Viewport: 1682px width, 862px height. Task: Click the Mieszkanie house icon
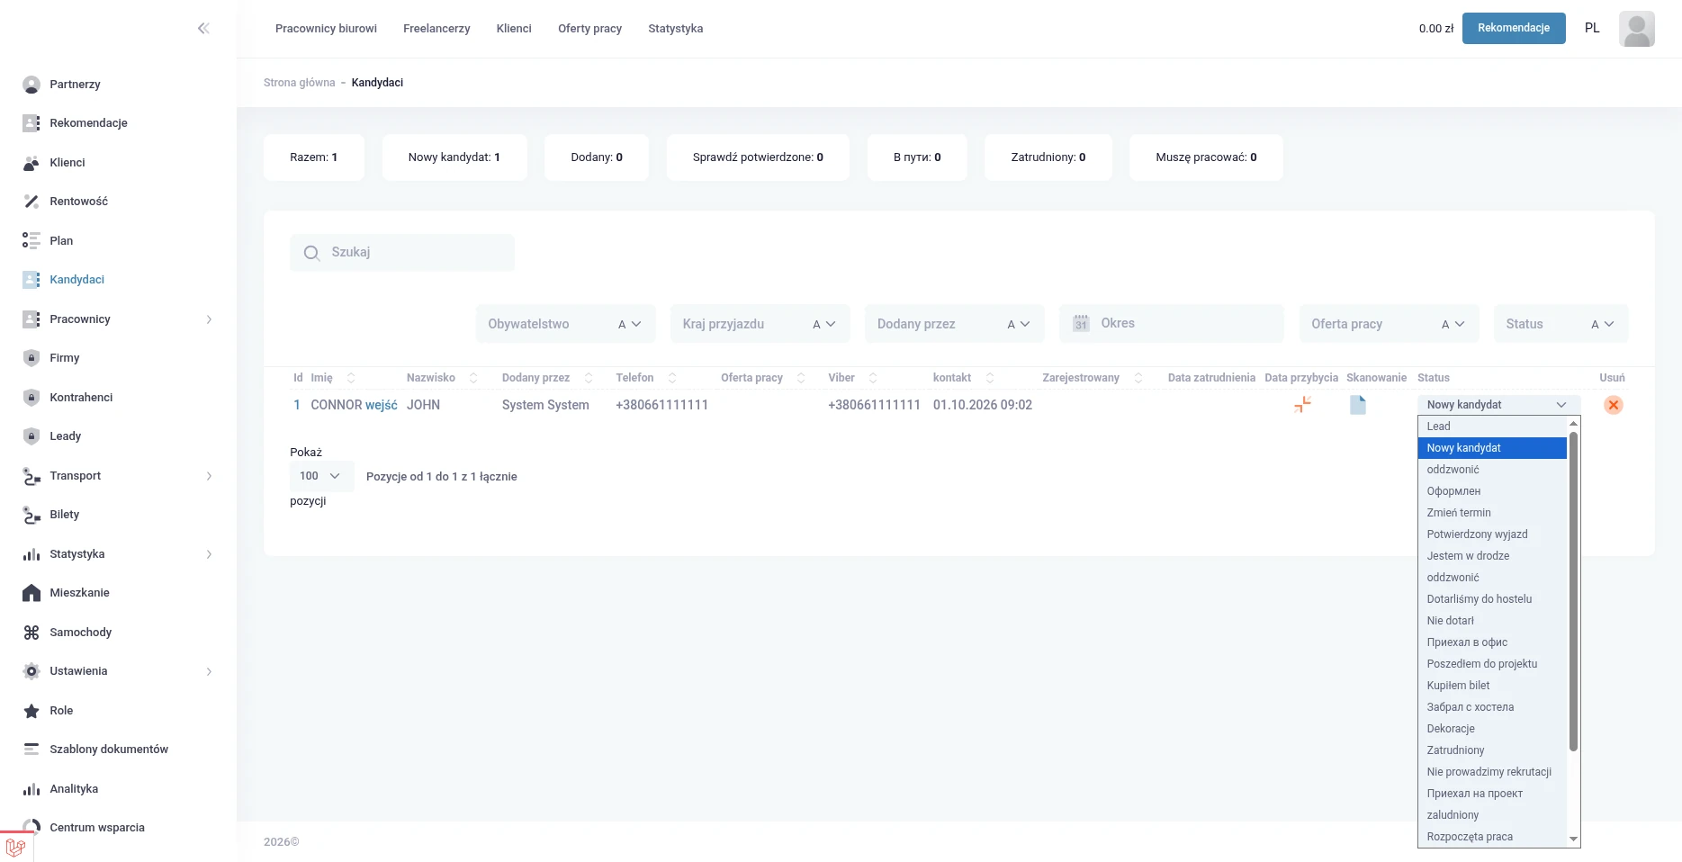(x=31, y=593)
